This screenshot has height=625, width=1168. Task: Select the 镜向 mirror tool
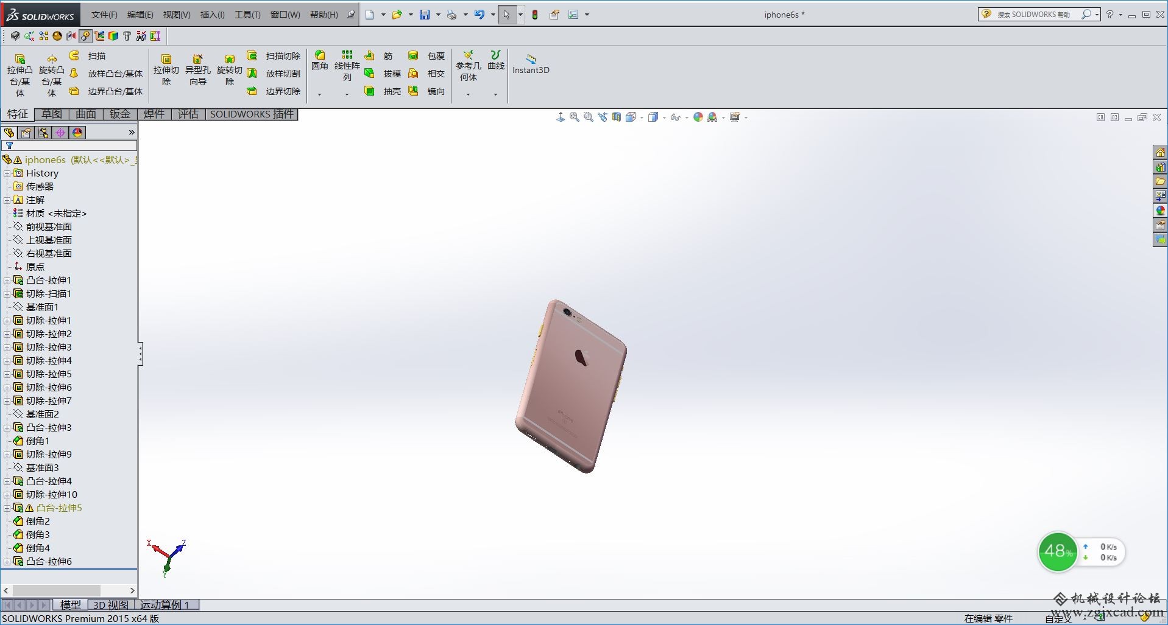[426, 91]
